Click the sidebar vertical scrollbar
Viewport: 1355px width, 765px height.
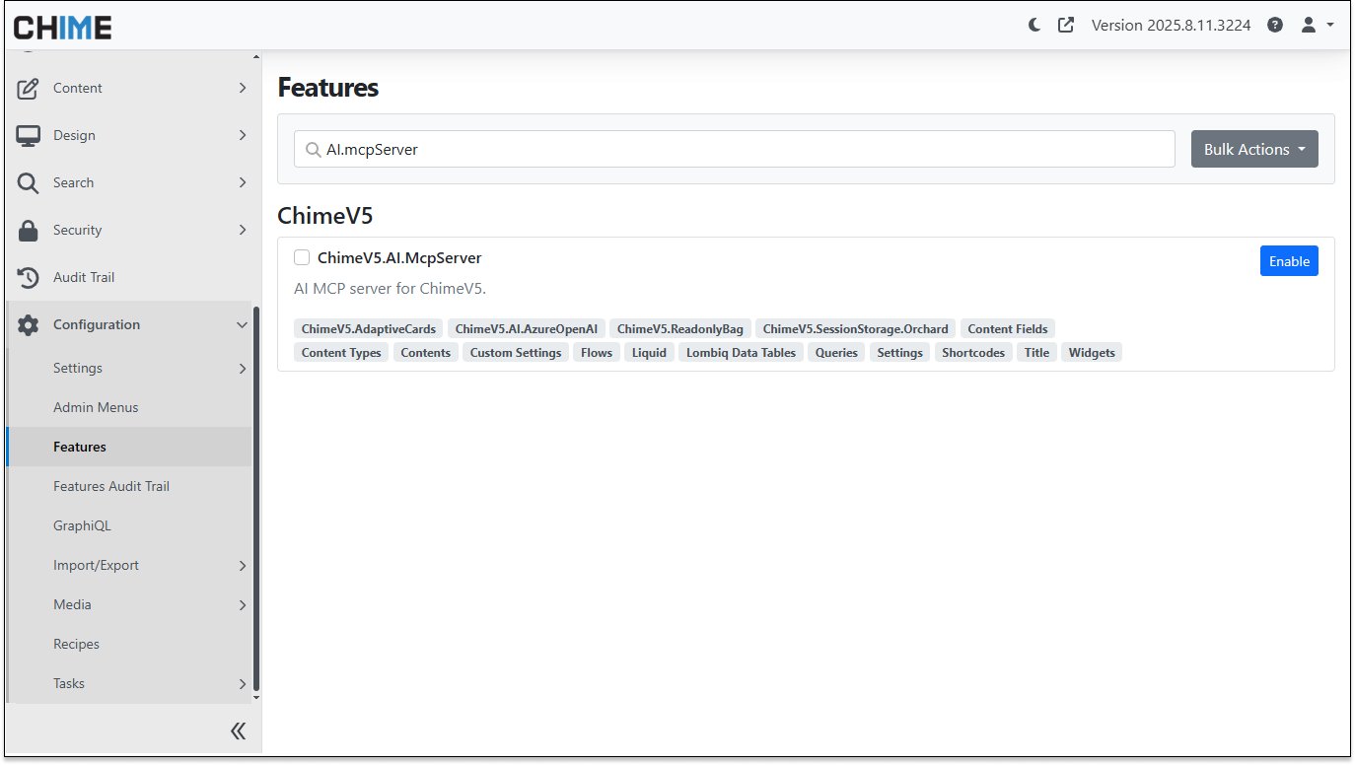click(256, 498)
